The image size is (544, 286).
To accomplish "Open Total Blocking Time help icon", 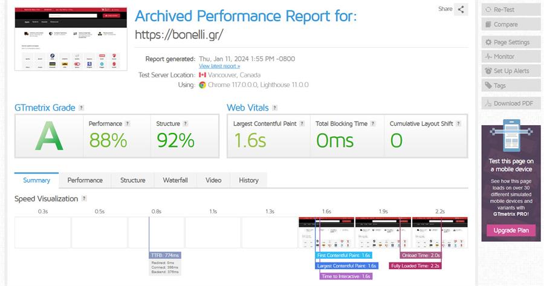I will [x=373, y=123].
